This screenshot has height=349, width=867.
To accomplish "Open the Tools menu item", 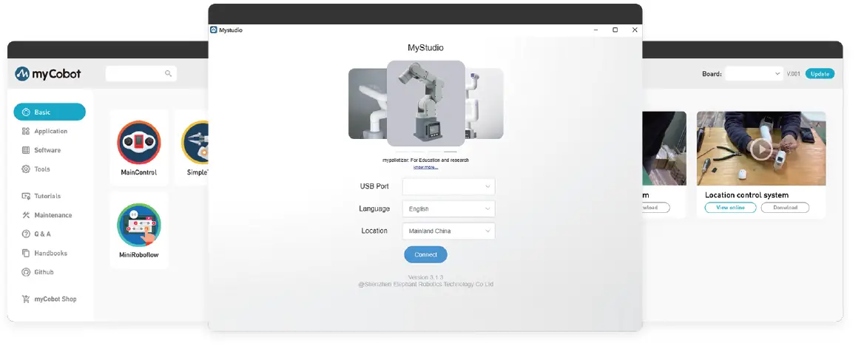I will pyautogui.click(x=36, y=169).
